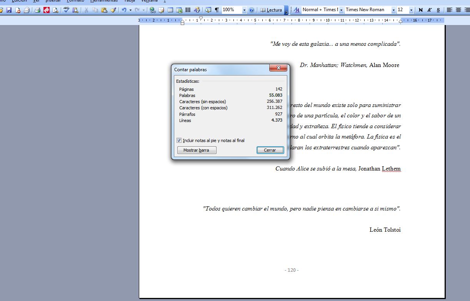Image resolution: width=470 pixels, height=301 pixels.
Task: Run the ABC spelling and grammar check
Action: 67,10
